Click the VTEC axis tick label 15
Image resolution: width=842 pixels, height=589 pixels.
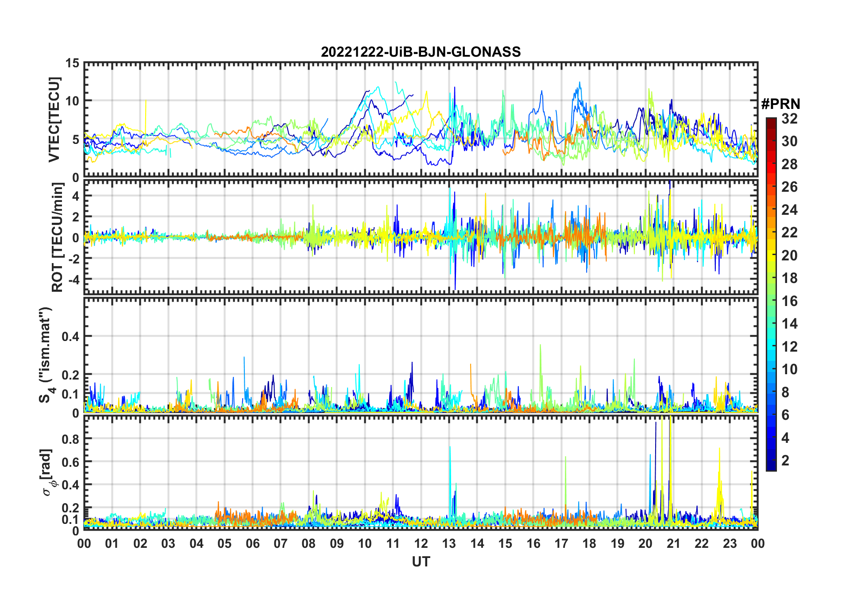(72, 63)
